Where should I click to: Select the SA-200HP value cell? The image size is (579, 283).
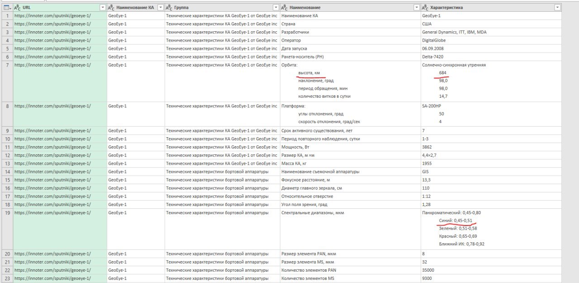pyautogui.click(x=491, y=114)
